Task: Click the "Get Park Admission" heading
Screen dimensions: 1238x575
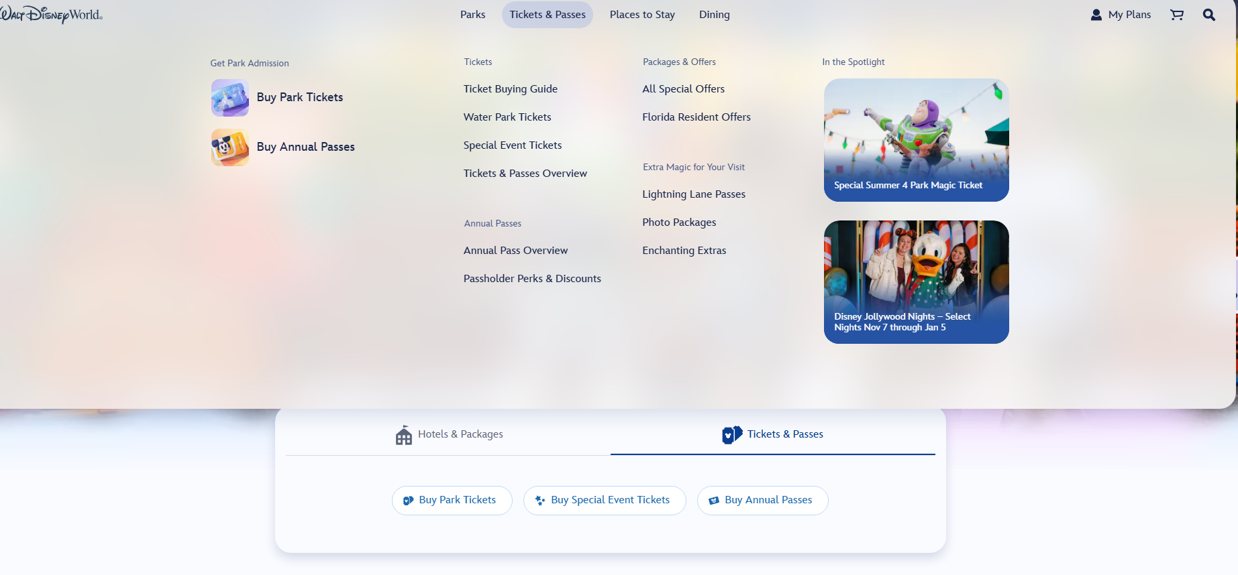Action: pyautogui.click(x=250, y=64)
